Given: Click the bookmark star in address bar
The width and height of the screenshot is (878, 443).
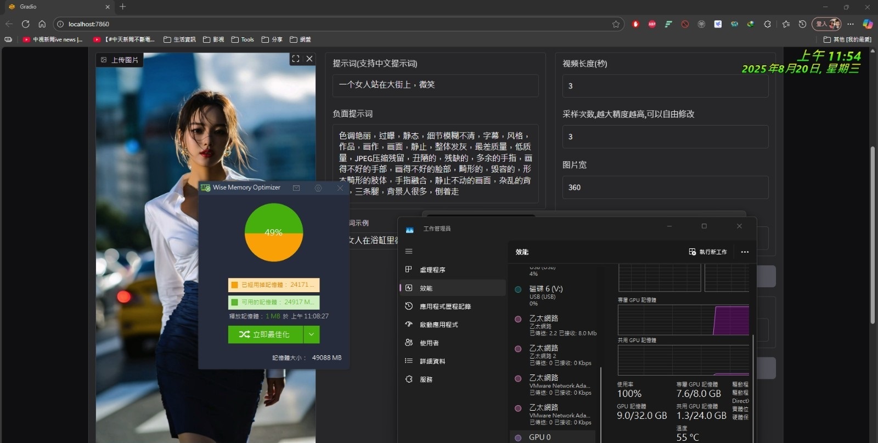Looking at the screenshot, I should pyautogui.click(x=616, y=24).
